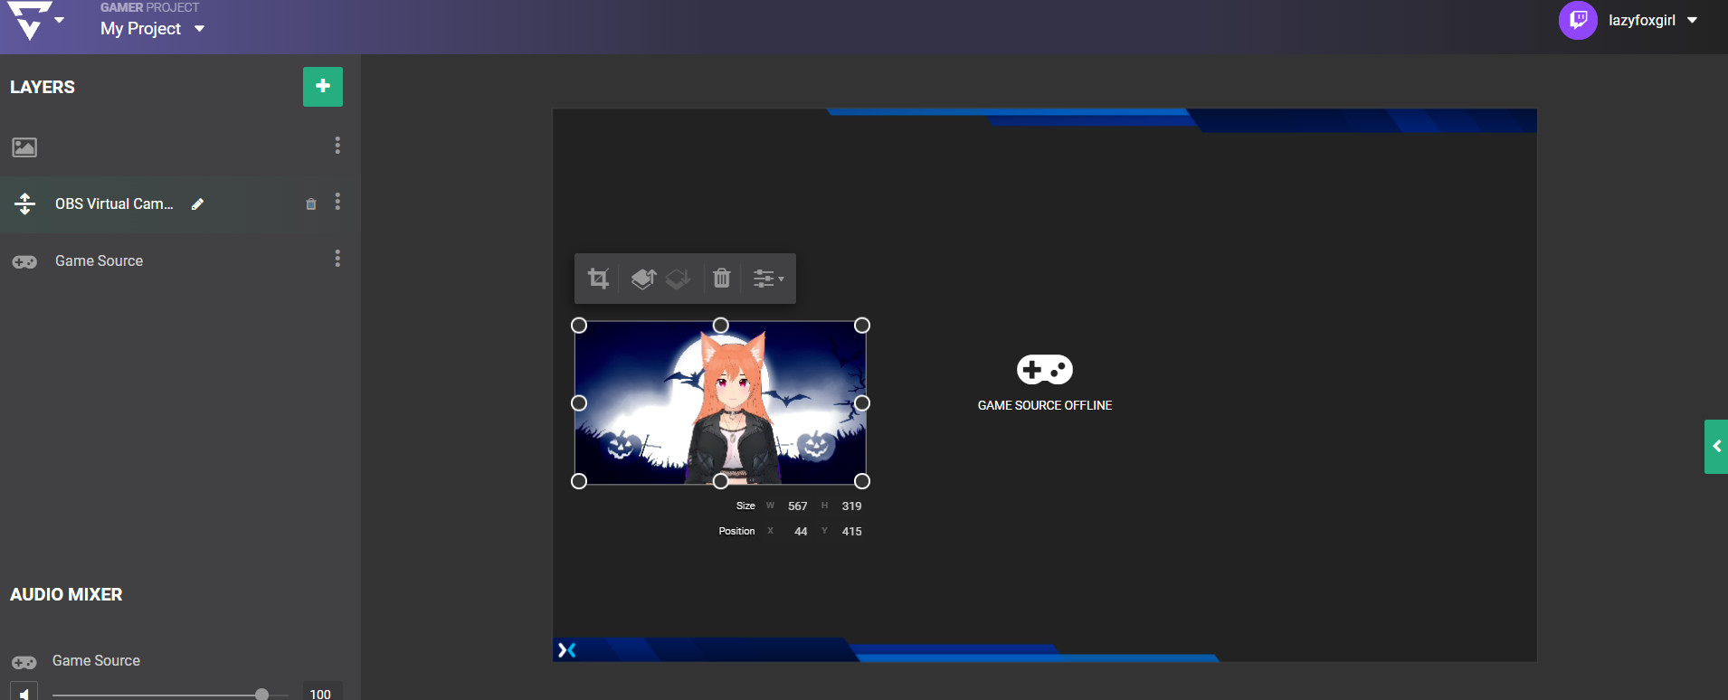Click the trash icon in the canvas toolbar
Viewport: 1728px width, 700px height.
[x=721, y=279]
